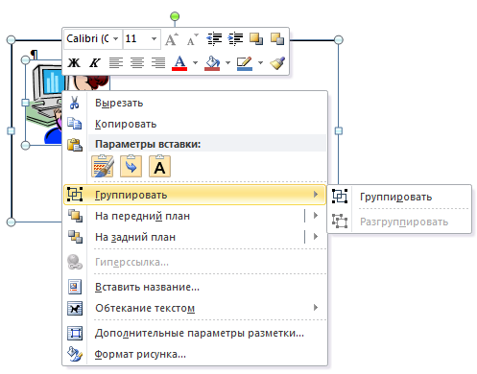Click the insert caption icon
The image size is (477, 374).
click(75, 287)
